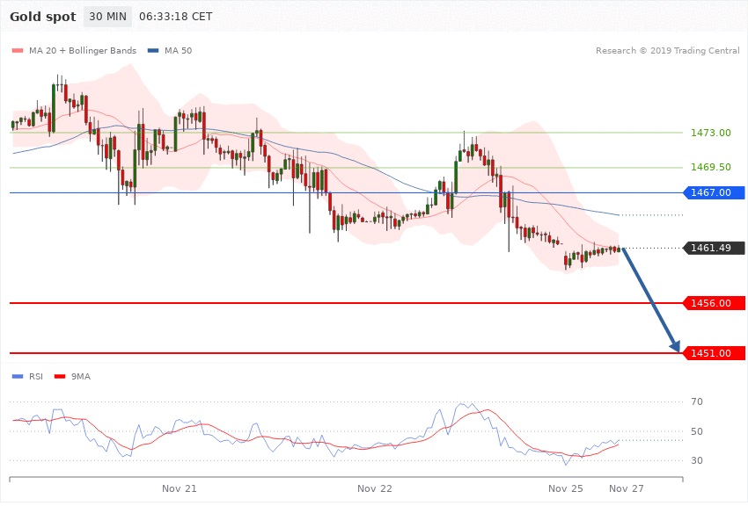Toggle the MA 50 series label
Viewport: 748px width, 506px height.
pos(179,51)
